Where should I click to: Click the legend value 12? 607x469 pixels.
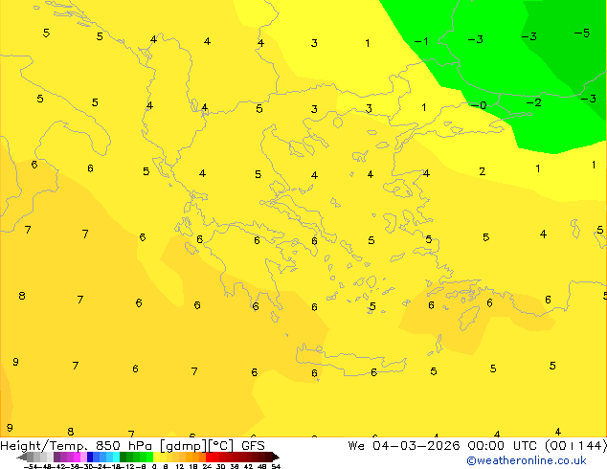point(180,466)
